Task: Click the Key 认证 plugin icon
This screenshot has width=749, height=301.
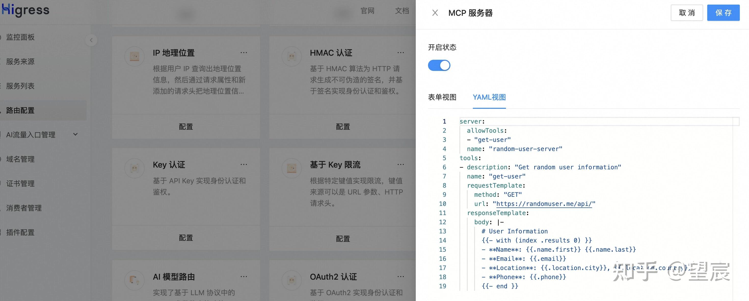Action: point(134,168)
